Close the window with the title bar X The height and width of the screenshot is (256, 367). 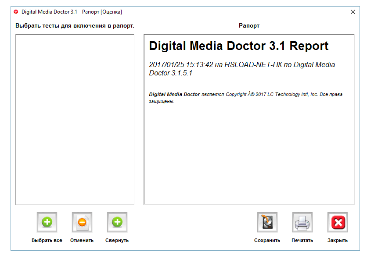(x=353, y=12)
